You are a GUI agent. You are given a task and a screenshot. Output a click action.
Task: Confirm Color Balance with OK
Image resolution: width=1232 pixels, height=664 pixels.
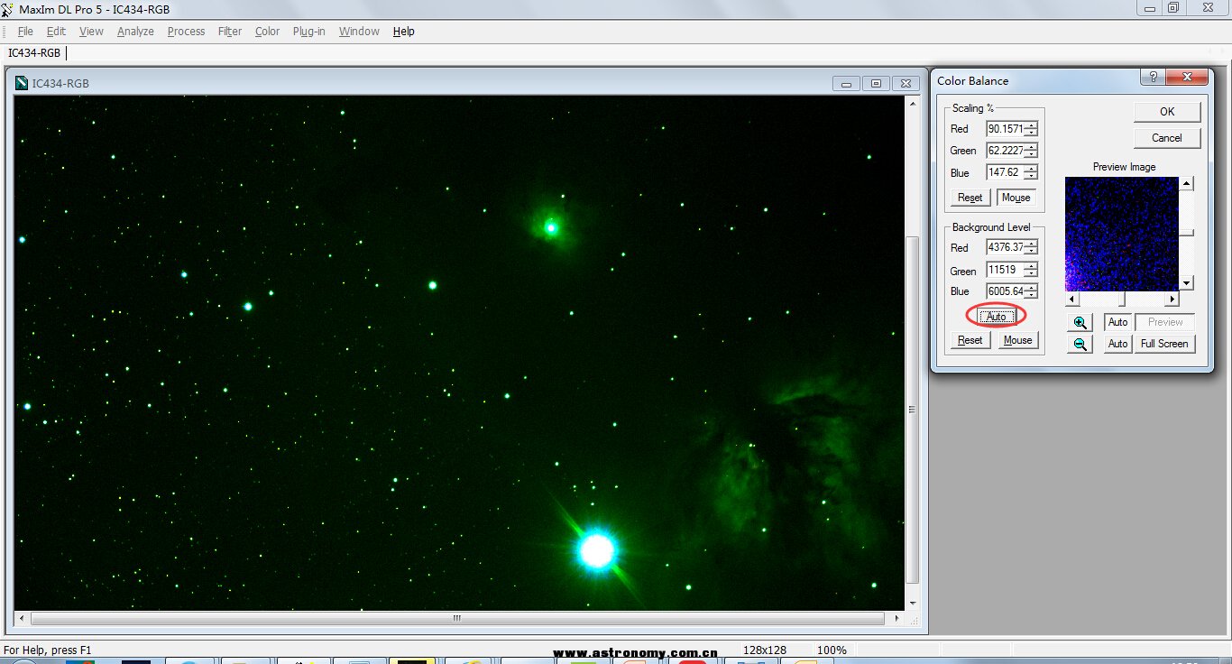pos(1167,112)
